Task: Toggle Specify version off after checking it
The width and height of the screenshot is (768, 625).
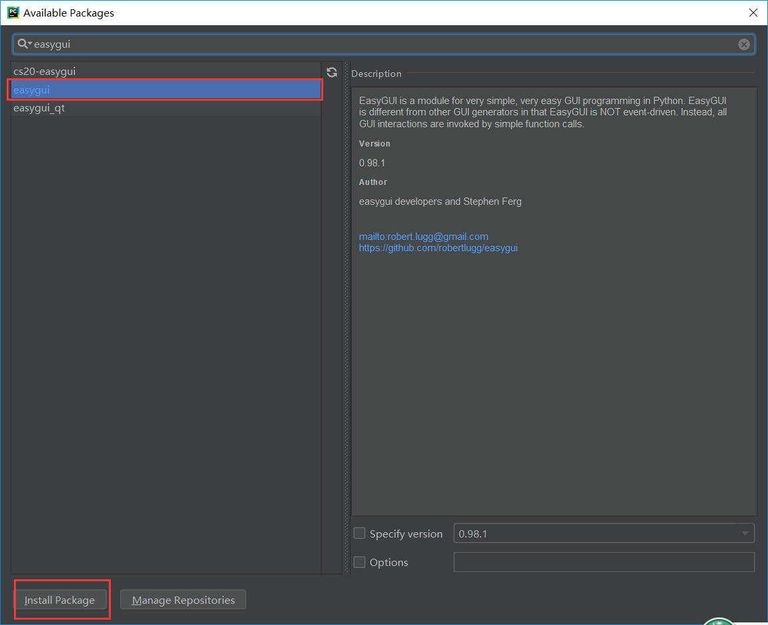Action: (x=359, y=533)
